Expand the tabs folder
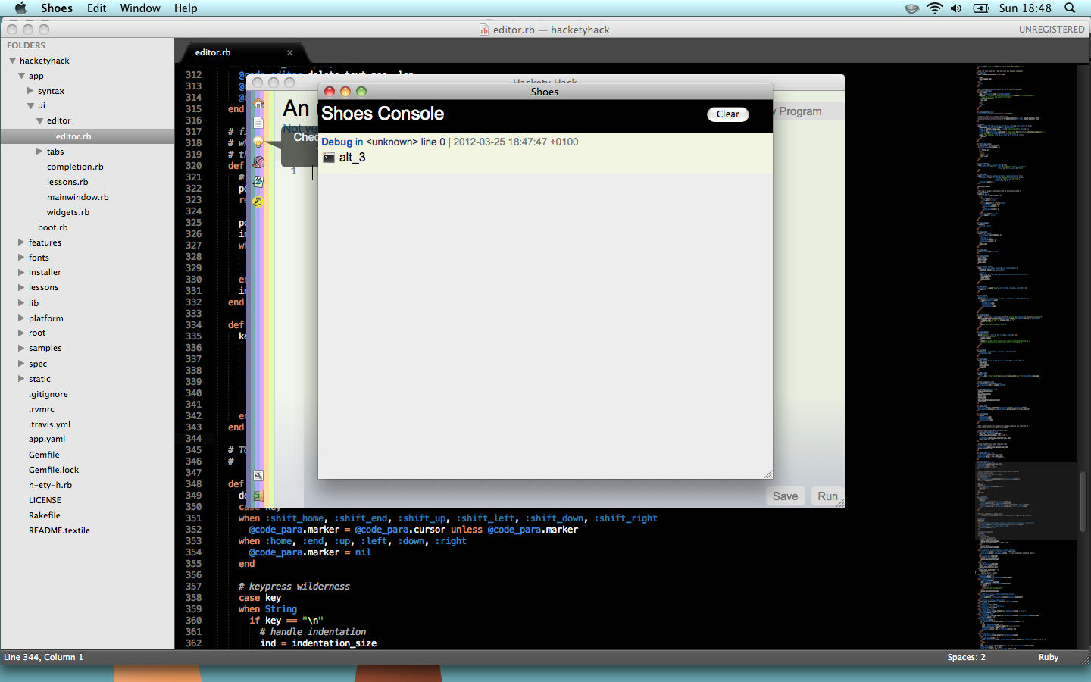 click(39, 152)
